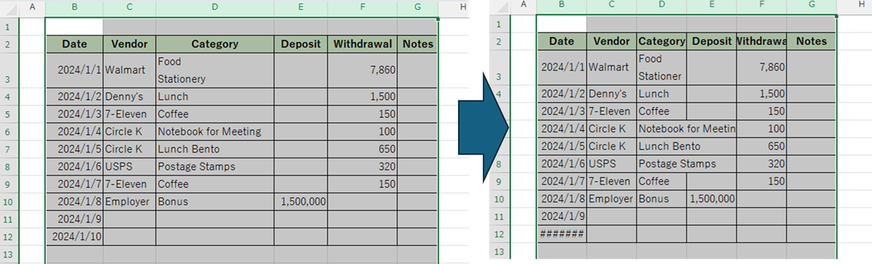Click the Notes header cell in left sheet

pos(417,44)
